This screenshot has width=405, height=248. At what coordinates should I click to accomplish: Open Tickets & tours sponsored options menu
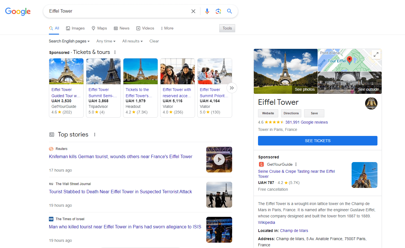115,52
